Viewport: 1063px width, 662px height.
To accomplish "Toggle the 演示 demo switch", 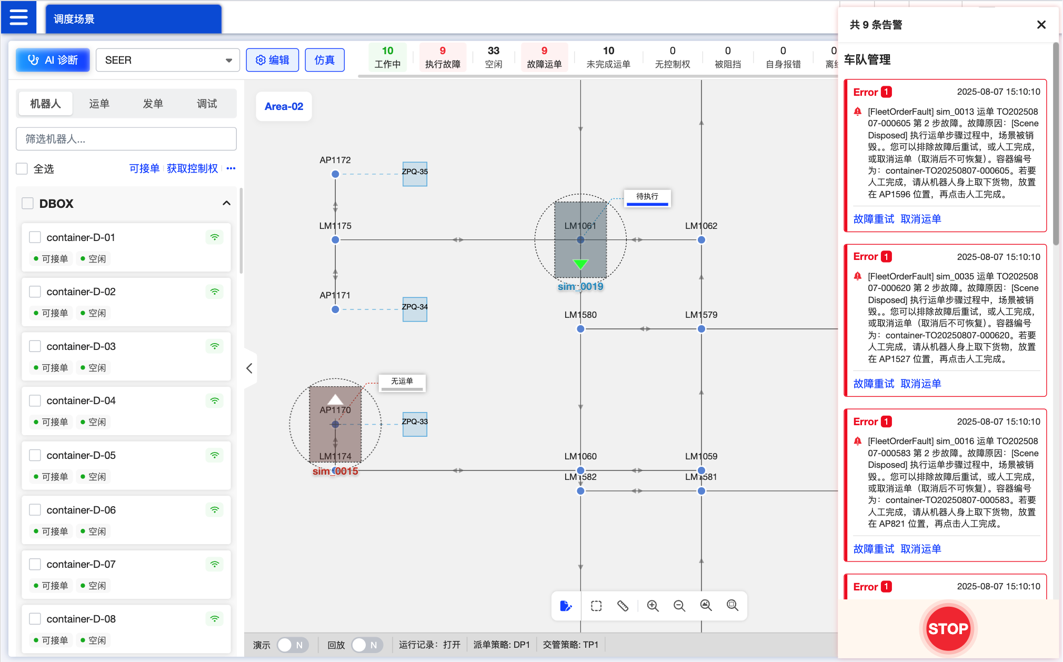I will point(292,645).
